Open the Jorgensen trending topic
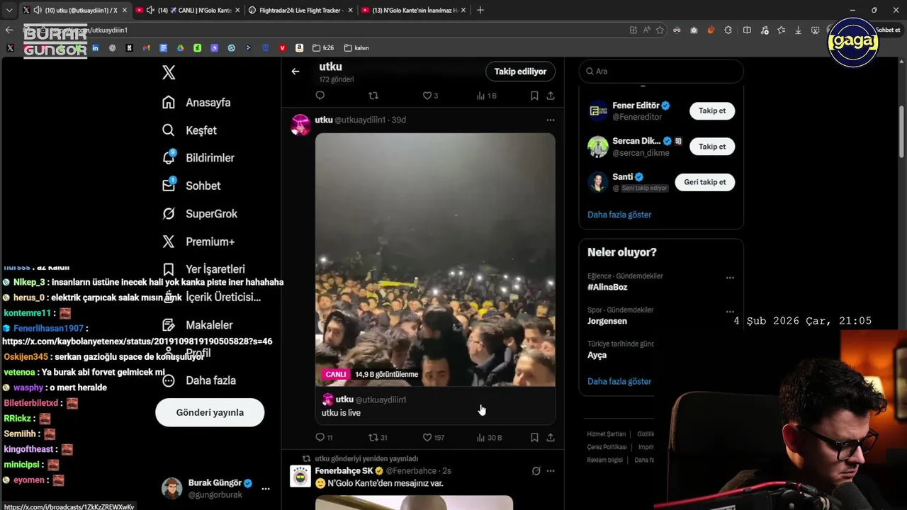Image resolution: width=907 pixels, height=510 pixels. tap(607, 321)
